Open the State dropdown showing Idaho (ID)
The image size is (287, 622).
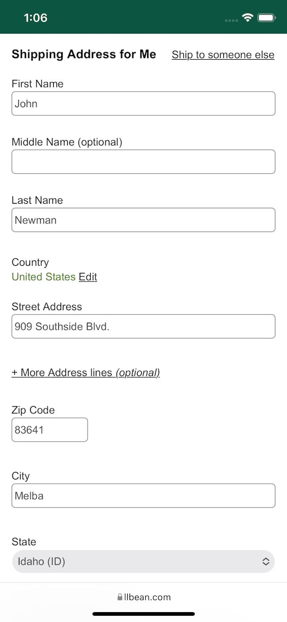tap(143, 561)
